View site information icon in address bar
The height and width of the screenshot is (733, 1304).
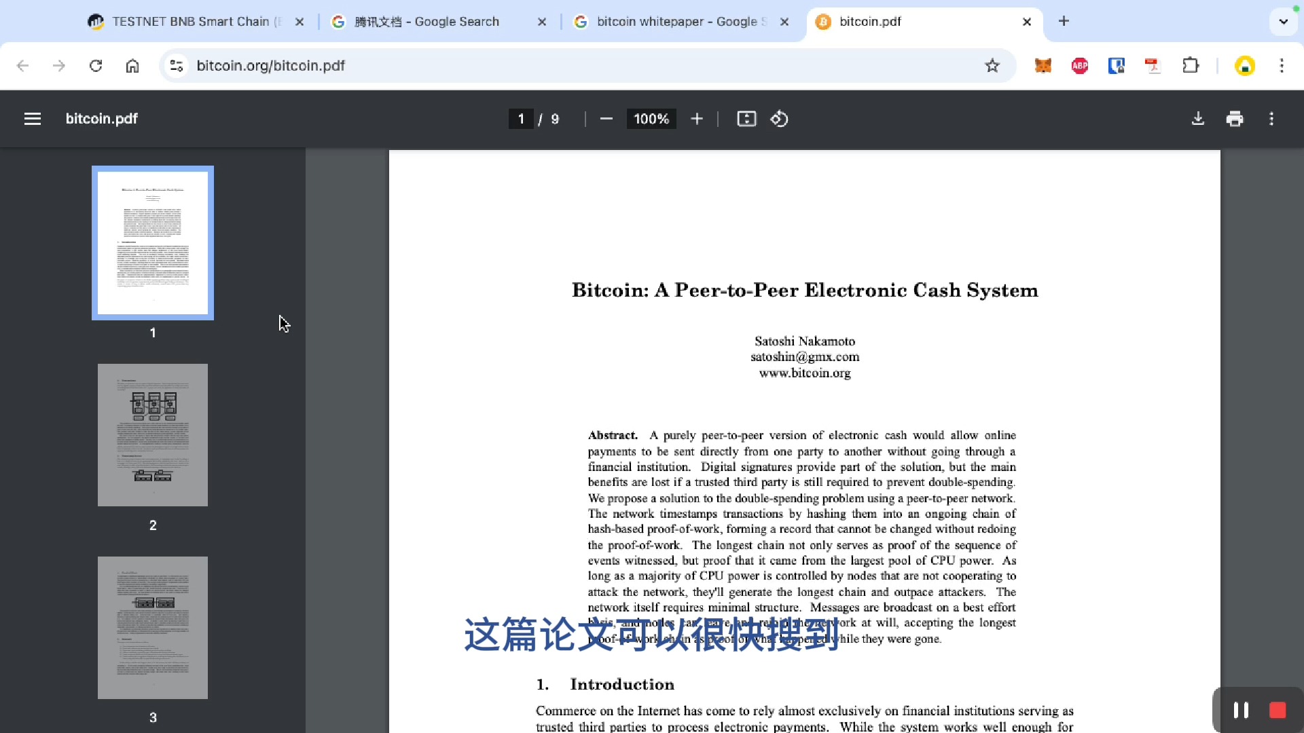click(177, 66)
